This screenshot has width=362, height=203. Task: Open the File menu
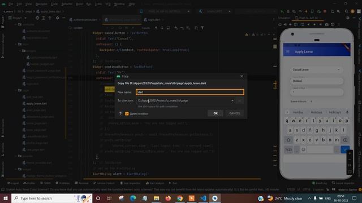click(x=11, y=4)
